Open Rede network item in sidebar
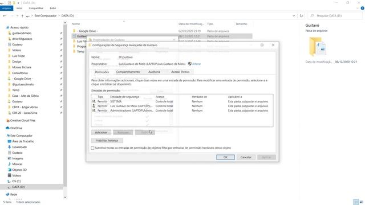This screenshot has width=365, height=205. click(x=11, y=194)
